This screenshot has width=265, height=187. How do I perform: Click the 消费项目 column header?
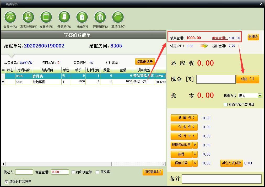47,70
